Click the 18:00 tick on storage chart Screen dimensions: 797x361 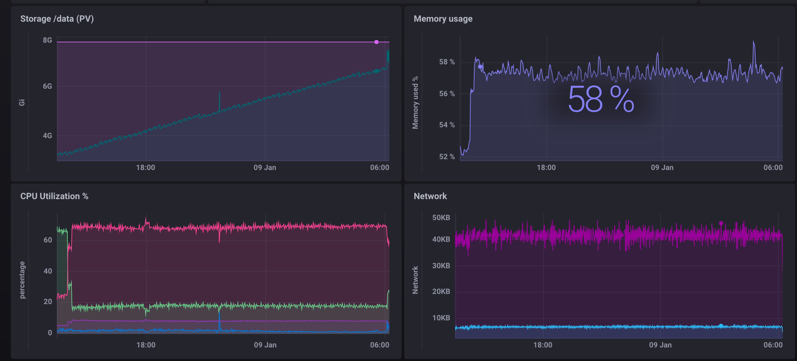coord(146,168)
